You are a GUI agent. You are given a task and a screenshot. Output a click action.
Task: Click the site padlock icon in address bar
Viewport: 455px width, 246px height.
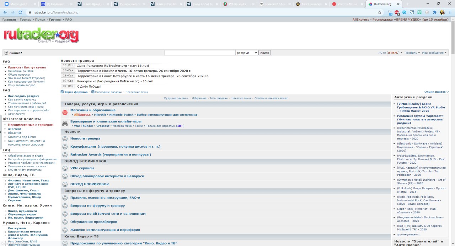click(x=30, y=12)
